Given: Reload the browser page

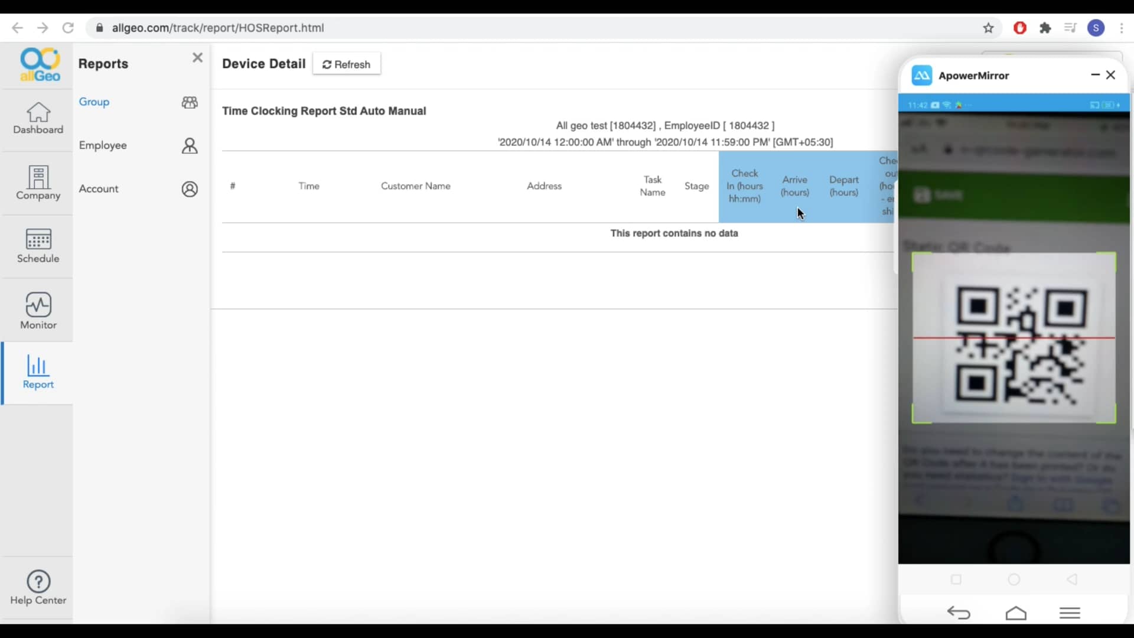Looking at the screenshot, I should tap(68, 28).
